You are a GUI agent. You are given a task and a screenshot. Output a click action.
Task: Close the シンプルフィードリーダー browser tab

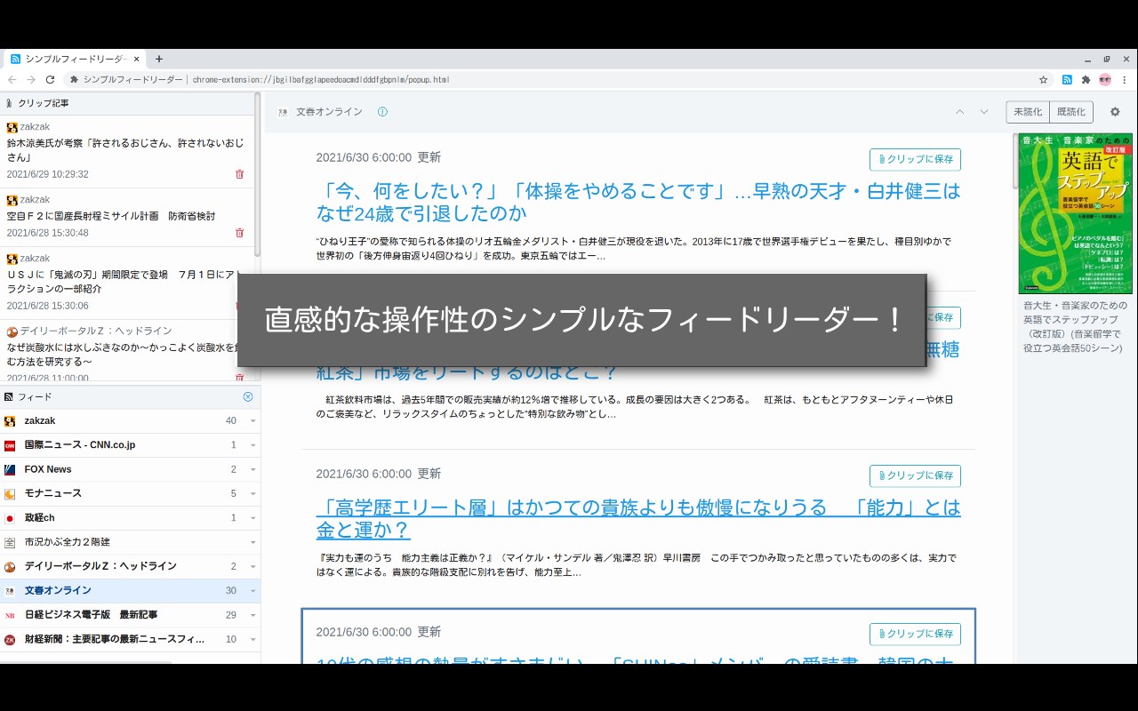pos(137,59)
